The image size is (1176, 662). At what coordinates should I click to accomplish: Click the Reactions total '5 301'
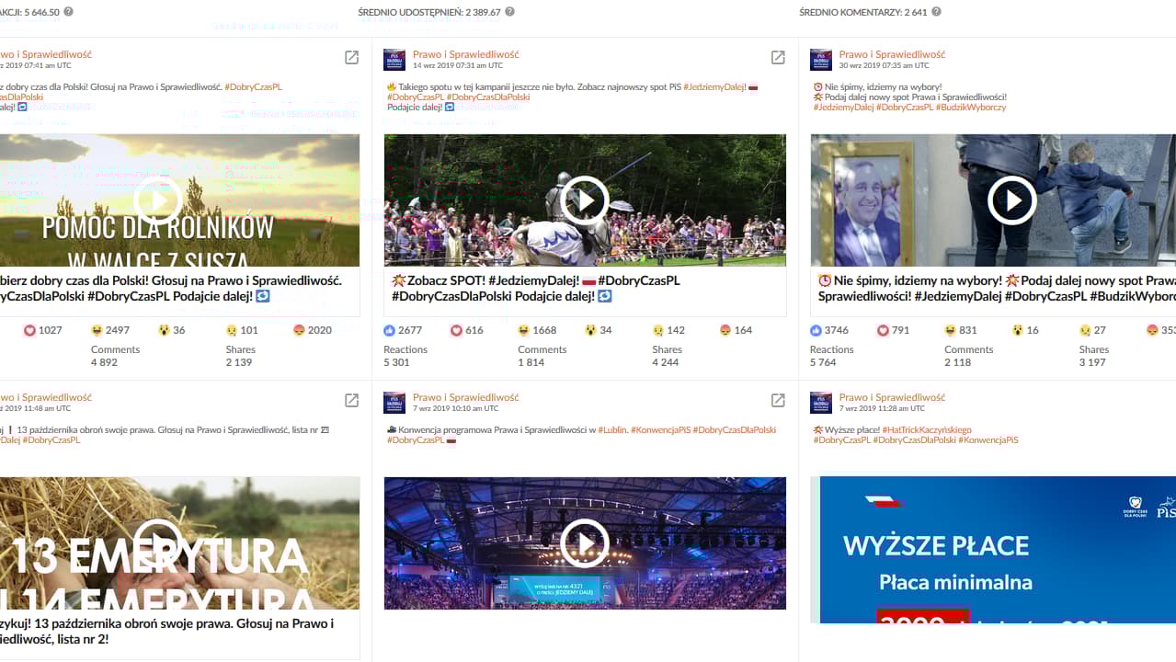[396, 362]
